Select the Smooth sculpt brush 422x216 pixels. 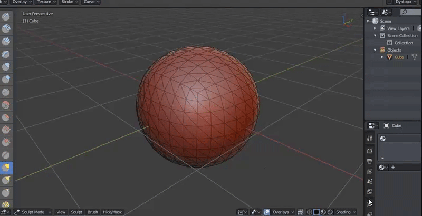pos(6,105)
